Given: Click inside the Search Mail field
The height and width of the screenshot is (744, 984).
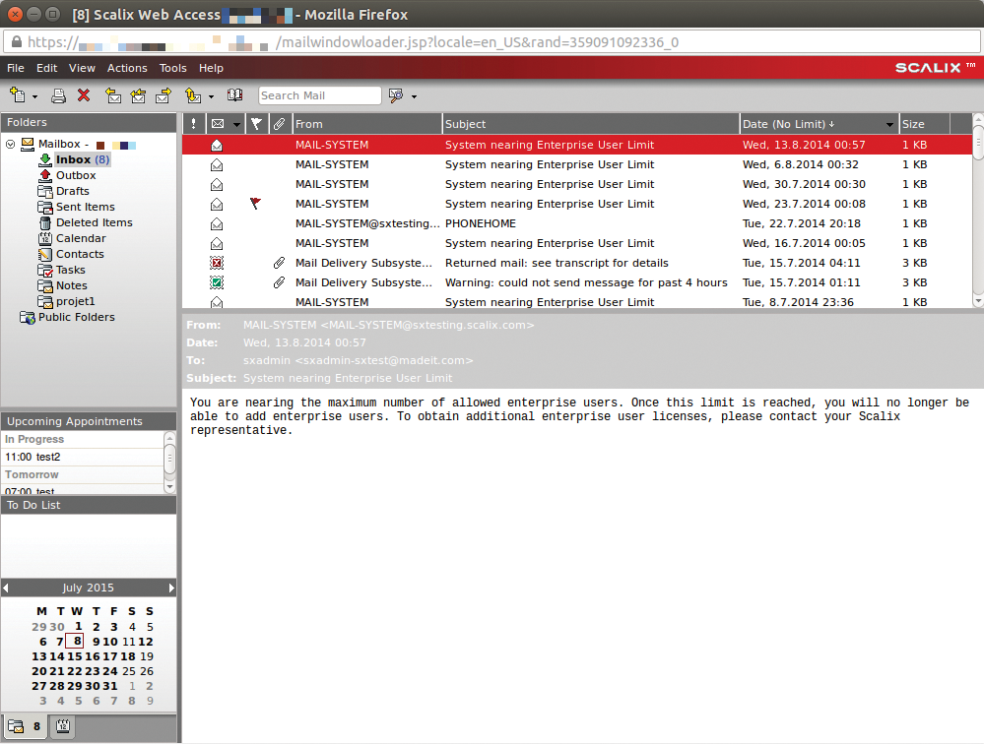Looking at the screenshot, I should point(319,95).
